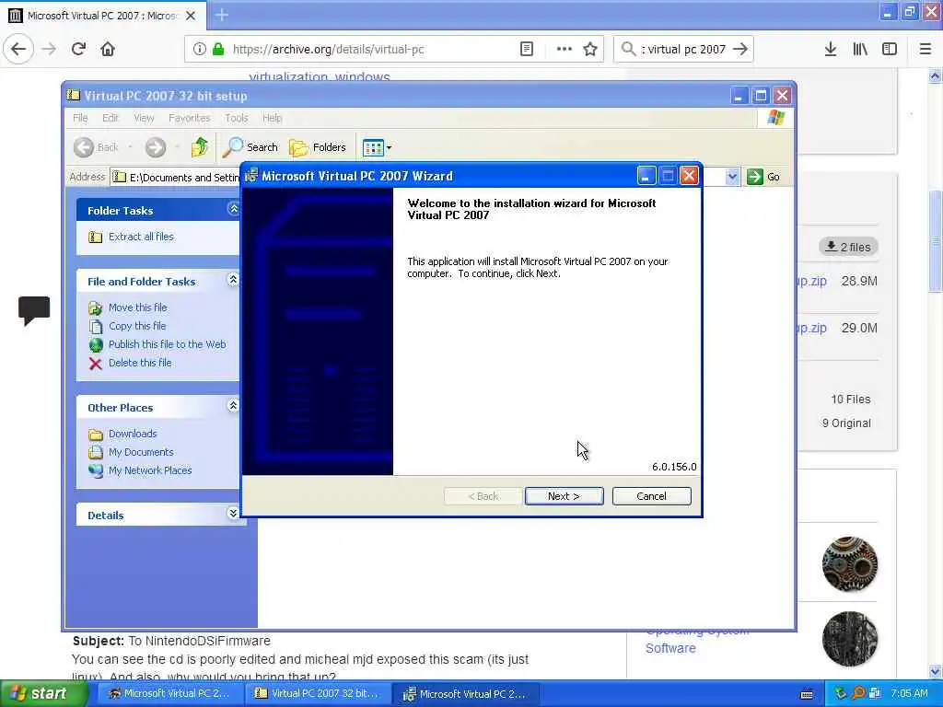Cancel the Virtual PC 2007 installation wizard
This screenshot has height=707, width=943.
(651, 496)
